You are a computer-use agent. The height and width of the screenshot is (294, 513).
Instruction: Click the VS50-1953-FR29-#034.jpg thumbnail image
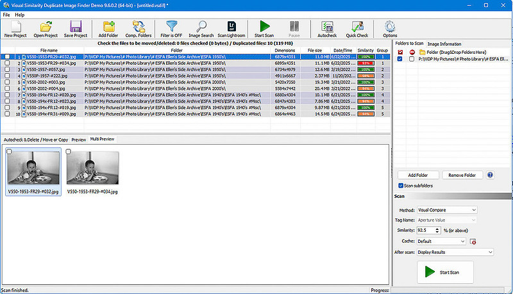point(92,168)
